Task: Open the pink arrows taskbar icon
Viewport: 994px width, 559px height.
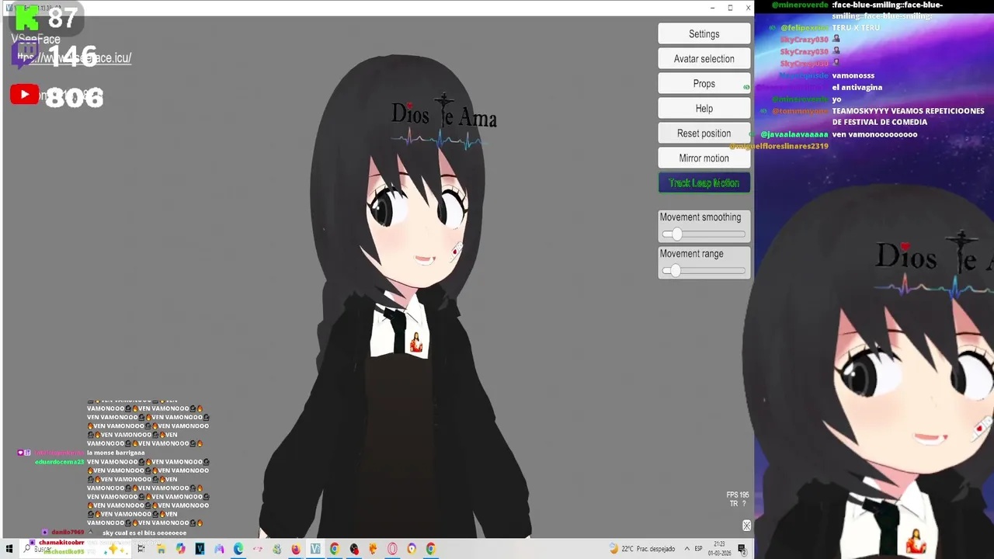Action: 257,549
